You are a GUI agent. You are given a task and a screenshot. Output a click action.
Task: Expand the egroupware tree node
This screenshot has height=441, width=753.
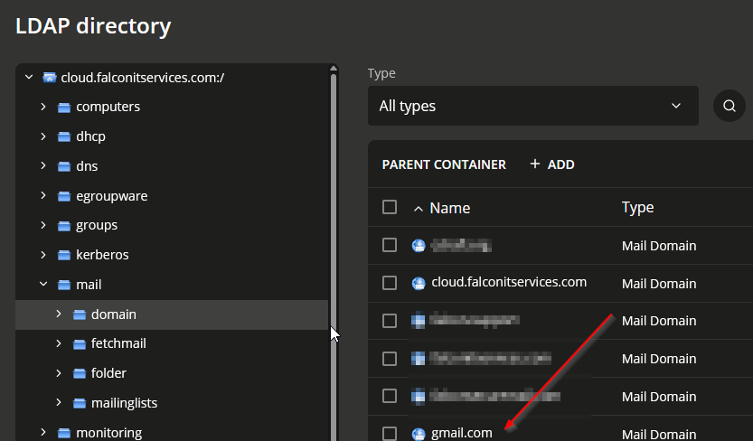pos(43,195)
